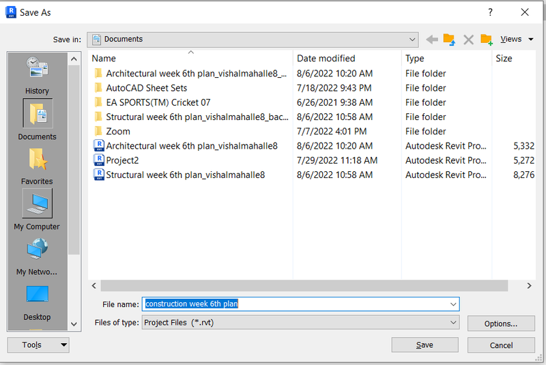Click size value '5,272'

[523, 160]
